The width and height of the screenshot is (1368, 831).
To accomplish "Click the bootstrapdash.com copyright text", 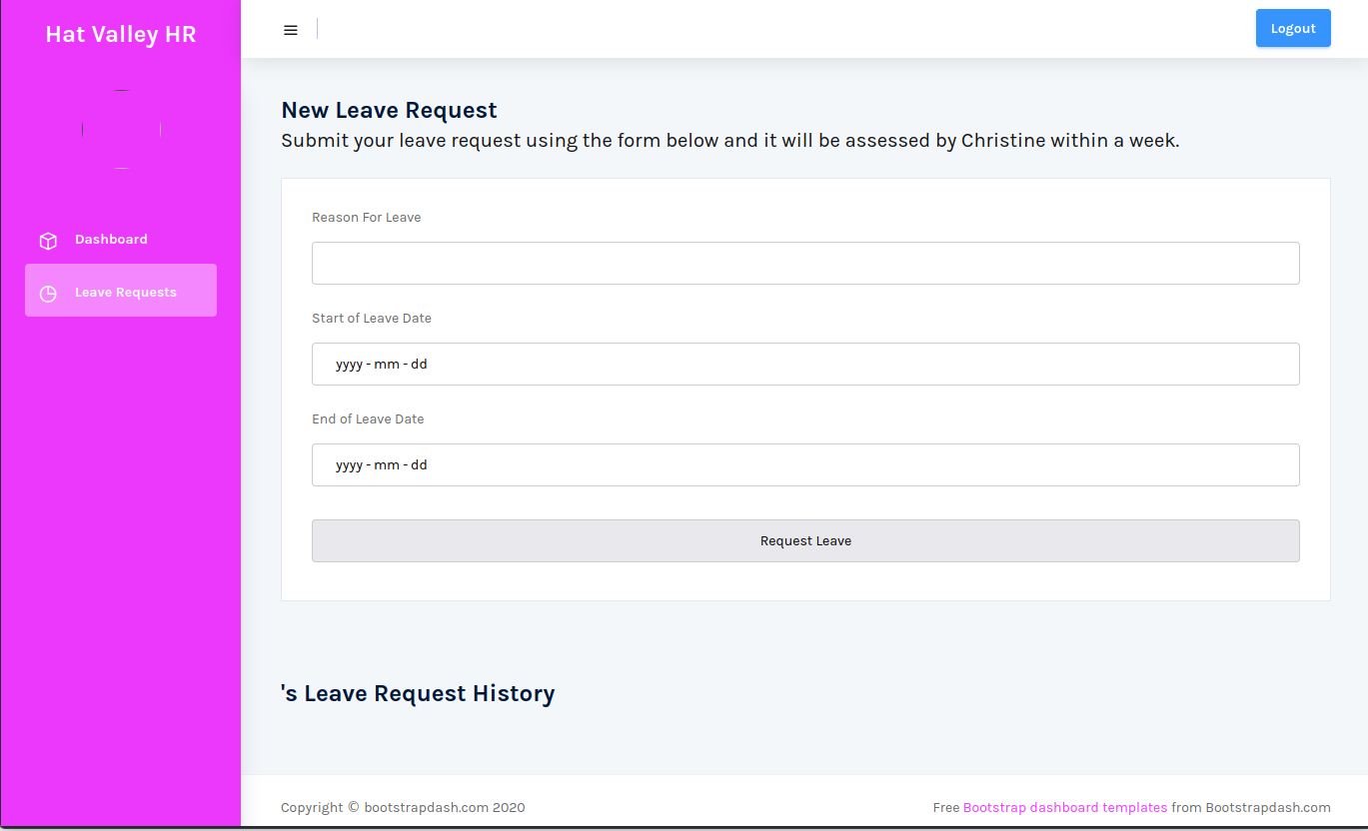I will click(x=403, y=807).
